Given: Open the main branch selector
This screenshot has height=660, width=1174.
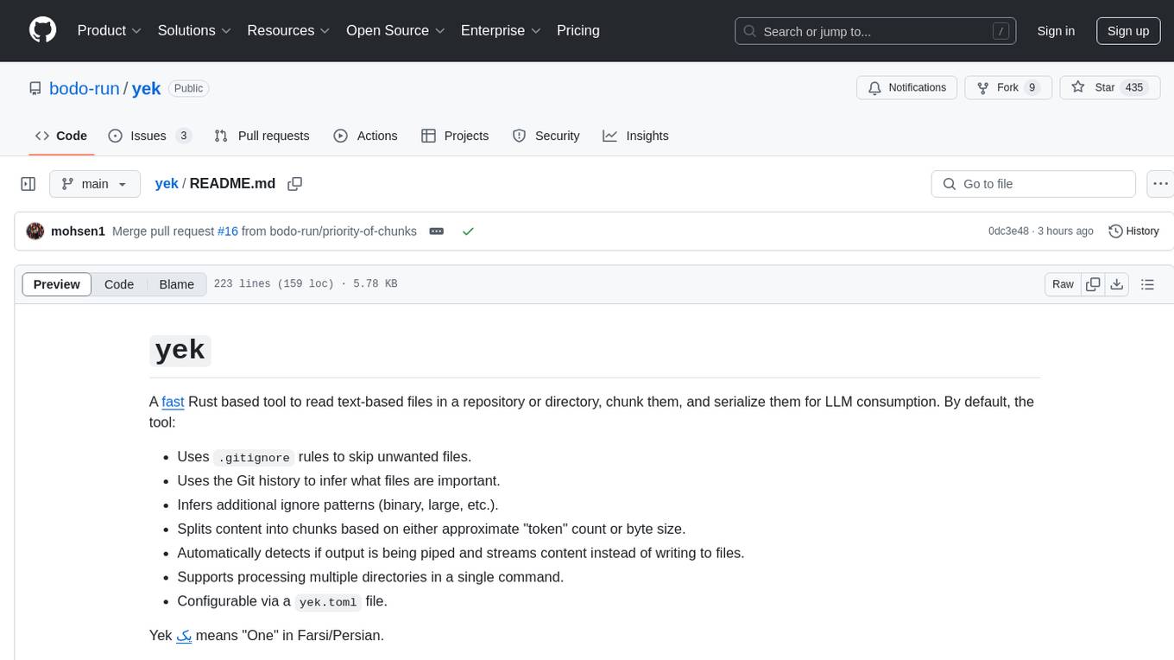Looking at the screenshot, I should [x=95, y=184].
